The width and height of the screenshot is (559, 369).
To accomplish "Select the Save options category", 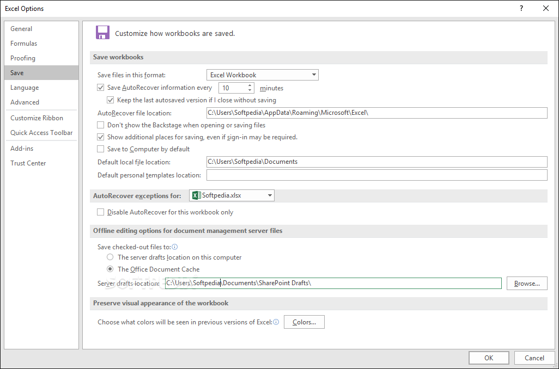I will pyautogui.click(x=41, y=73).
